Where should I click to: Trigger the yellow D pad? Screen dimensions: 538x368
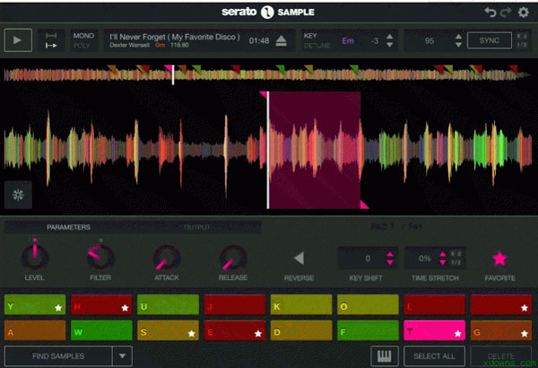coord(301,330)
